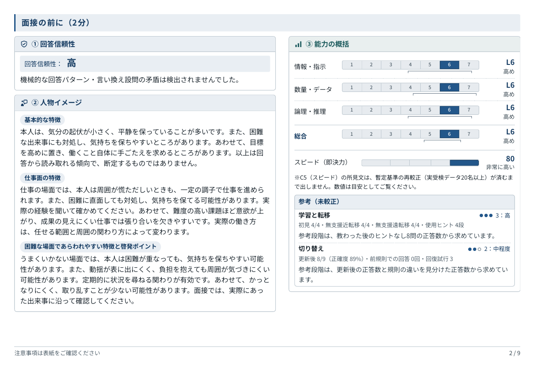Click the 困難な場面であらわれやすい特徴と啓発ポイント tag
535x378 pixels.
[x=91, y=246]
